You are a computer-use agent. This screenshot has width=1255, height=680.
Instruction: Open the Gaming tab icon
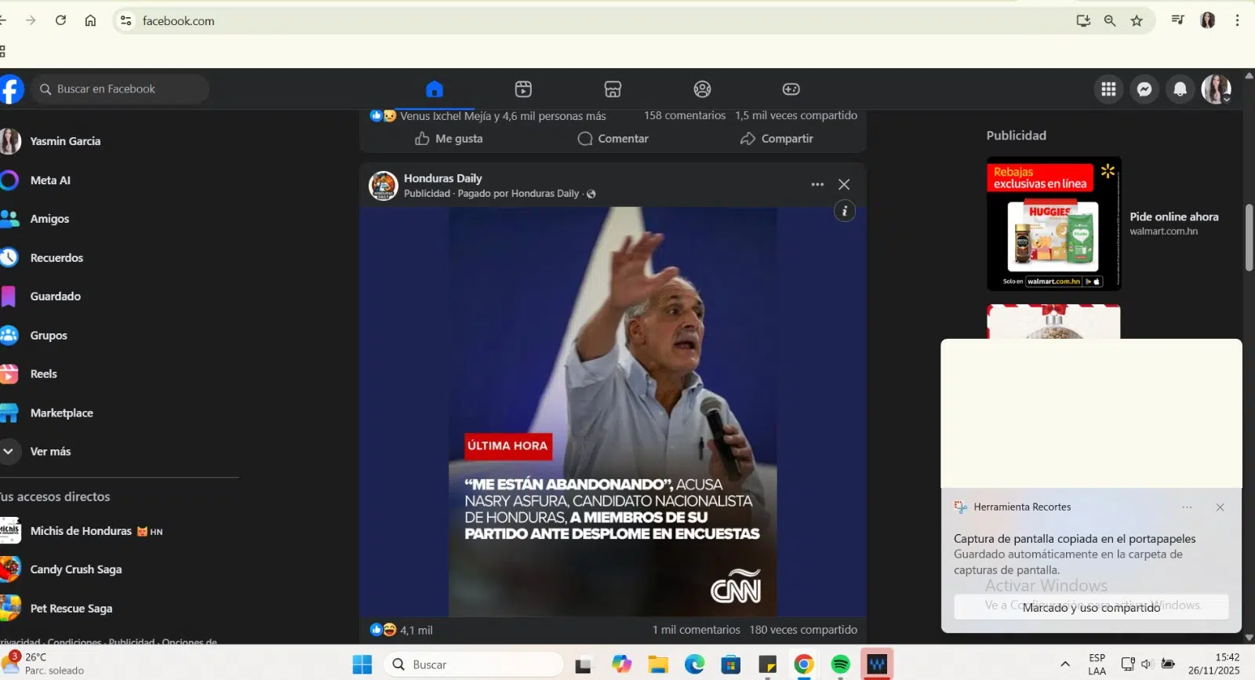tap(791, 89)
